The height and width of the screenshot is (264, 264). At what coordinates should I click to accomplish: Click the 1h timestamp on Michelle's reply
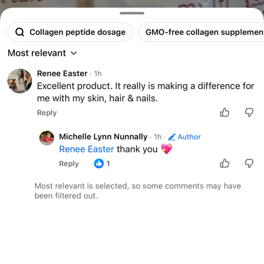coord(158,137)
